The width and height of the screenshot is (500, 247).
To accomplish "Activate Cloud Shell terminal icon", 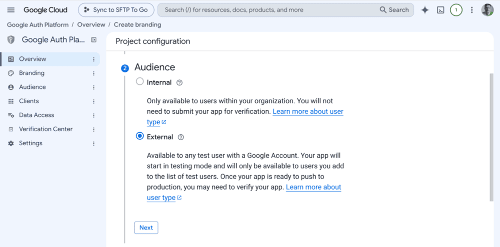I will (440, 10).
